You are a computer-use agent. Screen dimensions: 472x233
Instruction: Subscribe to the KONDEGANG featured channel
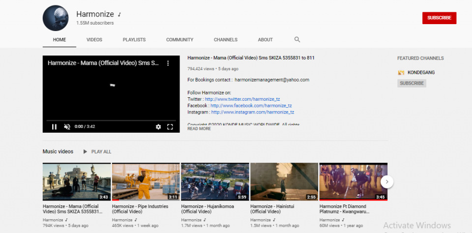coord(412,84)
